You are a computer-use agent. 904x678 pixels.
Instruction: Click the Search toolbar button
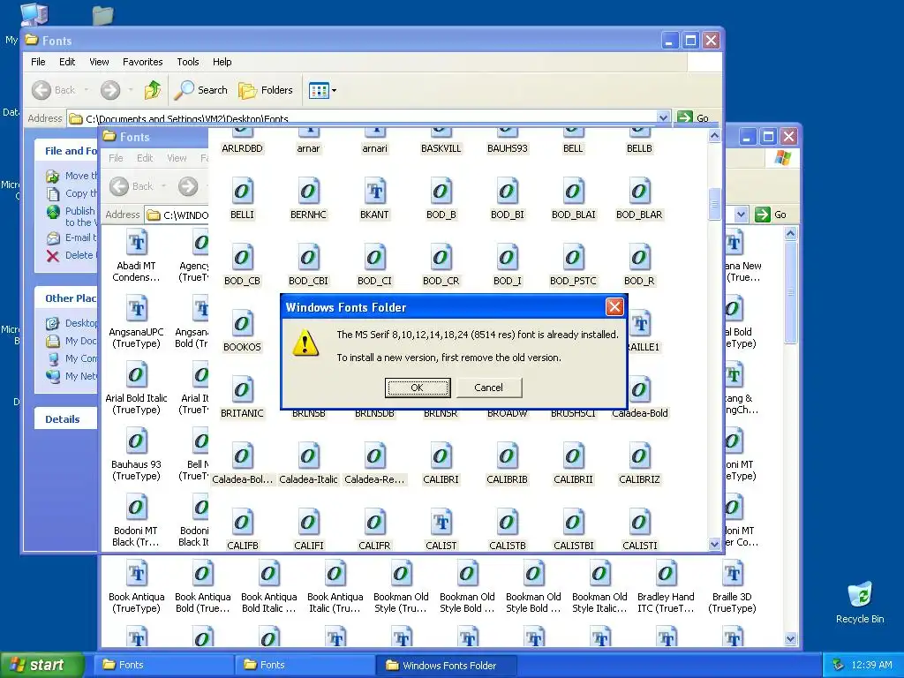(201, 90)
